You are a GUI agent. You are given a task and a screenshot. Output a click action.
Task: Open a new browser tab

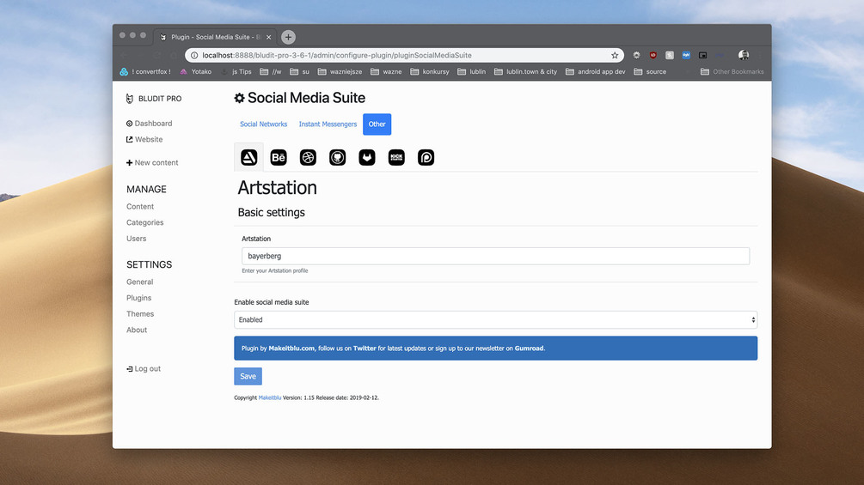pyautogui.click(x=288, y=37)
